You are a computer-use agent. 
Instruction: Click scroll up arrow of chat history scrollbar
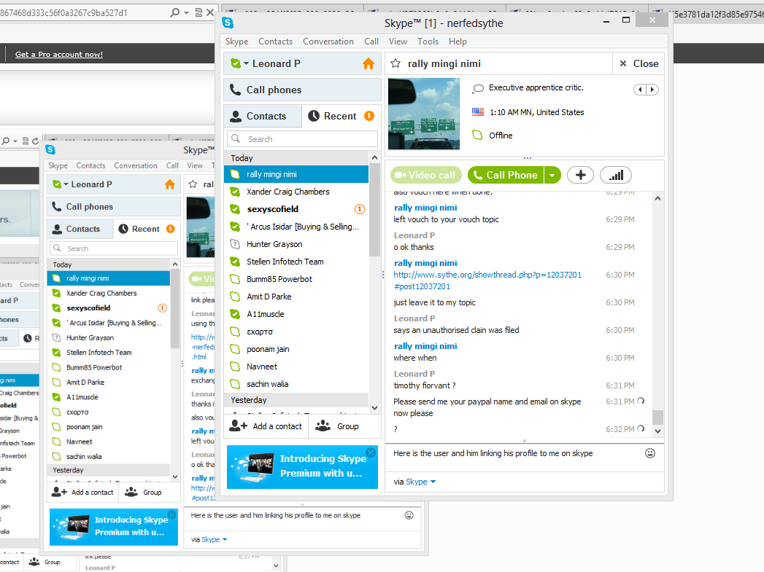pos(657,198)
